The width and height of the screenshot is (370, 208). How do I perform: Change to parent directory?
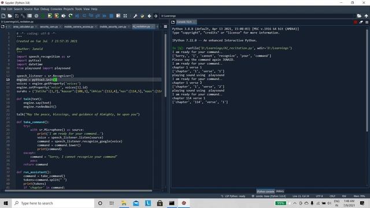point(366,16)
